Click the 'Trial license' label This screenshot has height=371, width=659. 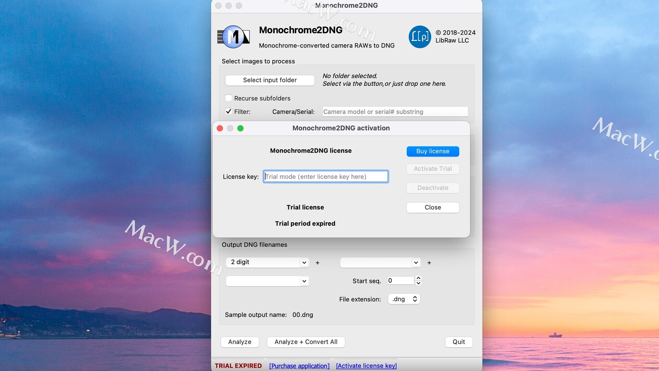(305, 207)
